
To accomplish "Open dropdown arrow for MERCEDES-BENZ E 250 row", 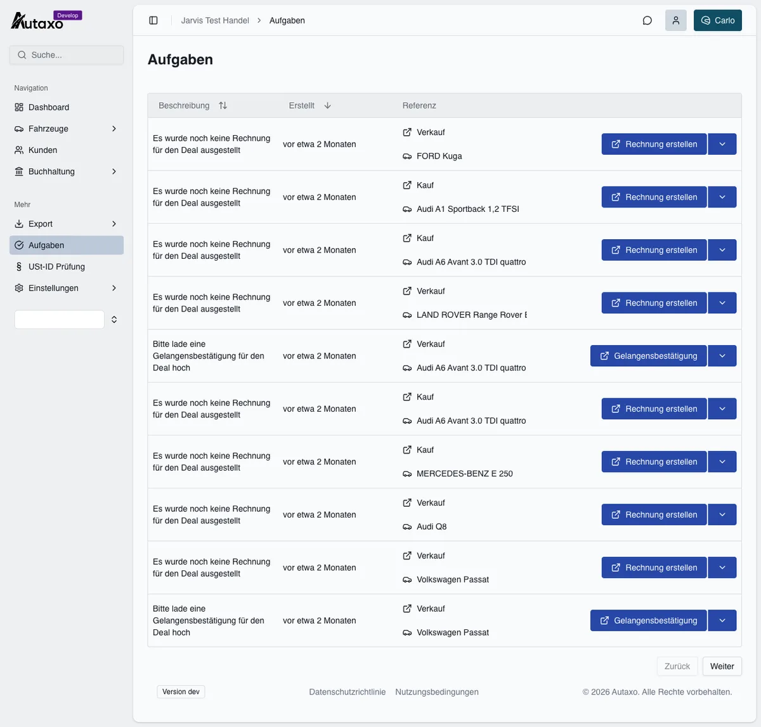I will tap(722, 462).
